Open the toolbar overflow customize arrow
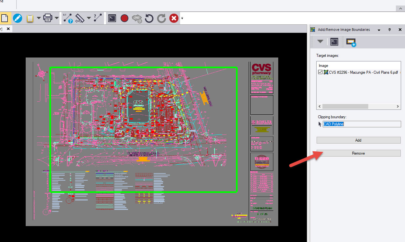405x242 pixels. [182, 18]
